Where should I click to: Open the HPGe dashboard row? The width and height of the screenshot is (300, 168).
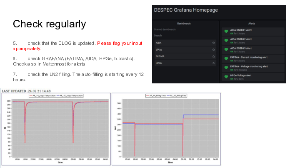[x=185, y=63]
